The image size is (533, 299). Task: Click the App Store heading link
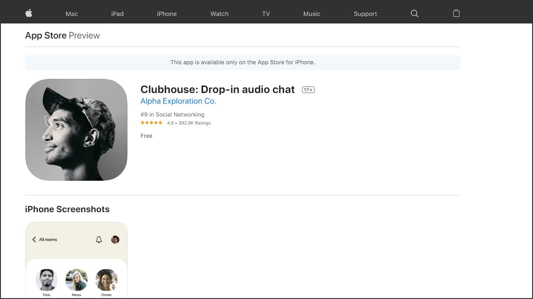click(x=46, y=35)
